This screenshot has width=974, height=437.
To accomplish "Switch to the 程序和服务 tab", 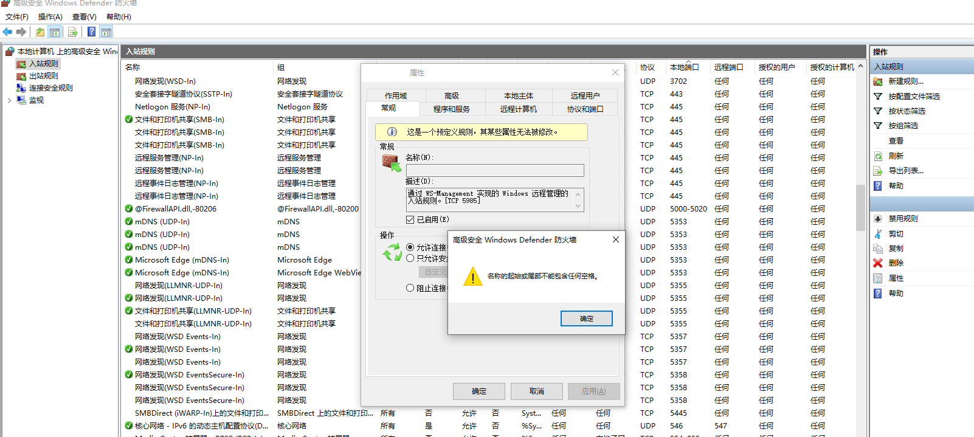I will (x=452, y=109).
